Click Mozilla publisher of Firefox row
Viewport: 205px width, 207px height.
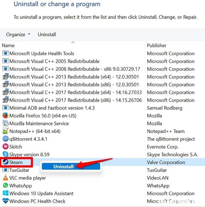click(154, 116)
